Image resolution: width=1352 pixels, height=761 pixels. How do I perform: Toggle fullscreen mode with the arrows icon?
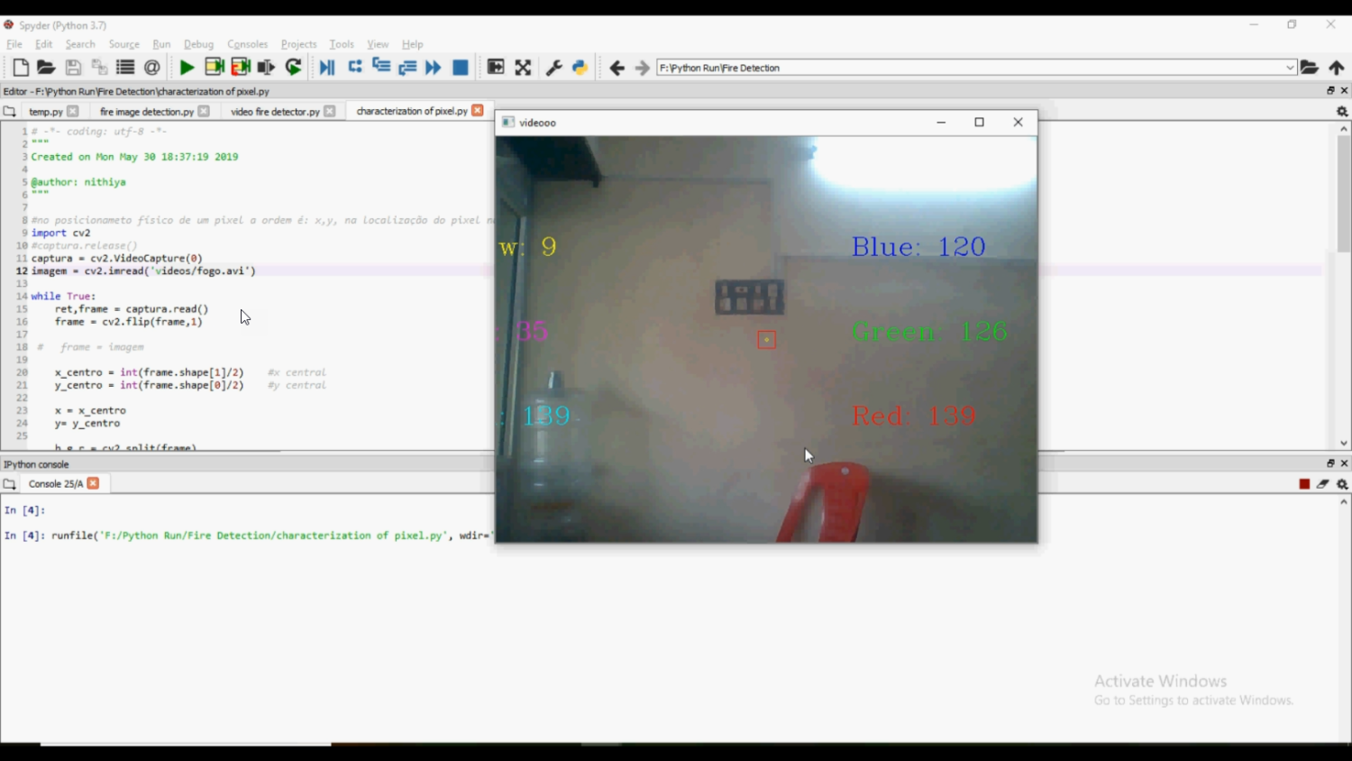point(523,67)
